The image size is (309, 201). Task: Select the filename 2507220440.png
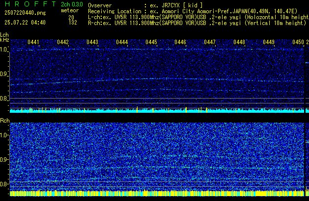pos(25,13)
